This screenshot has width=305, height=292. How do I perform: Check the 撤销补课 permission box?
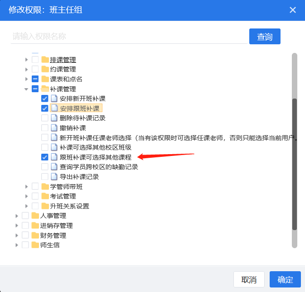(x=45, y=128)
